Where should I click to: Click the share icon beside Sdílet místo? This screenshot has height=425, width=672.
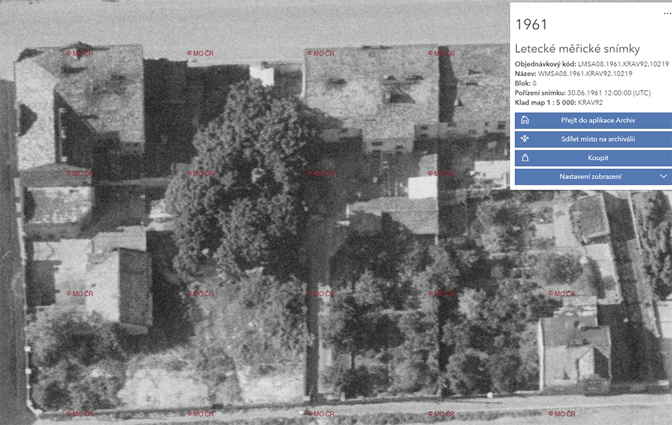(526, 139)
